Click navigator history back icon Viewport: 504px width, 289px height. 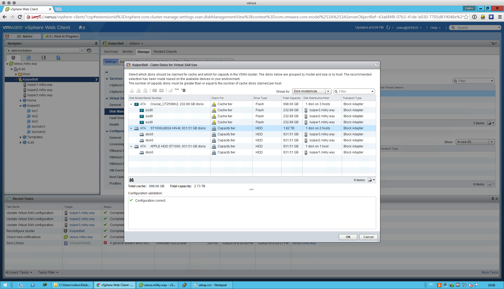pos(89,51)
